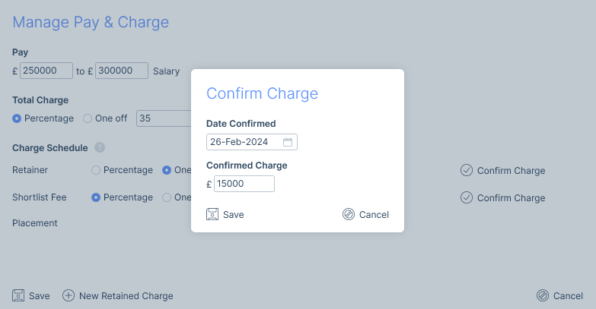Image resolution: width=596 pixels, height=309 pixels.
Task: Click the Confirmed Charge amount field
Action: pyautogui.click(x=244, y=184)
